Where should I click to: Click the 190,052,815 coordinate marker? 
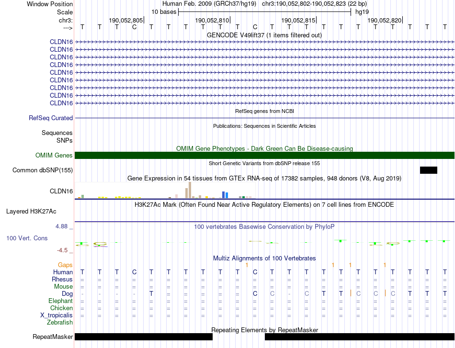(x=298, y=20)
